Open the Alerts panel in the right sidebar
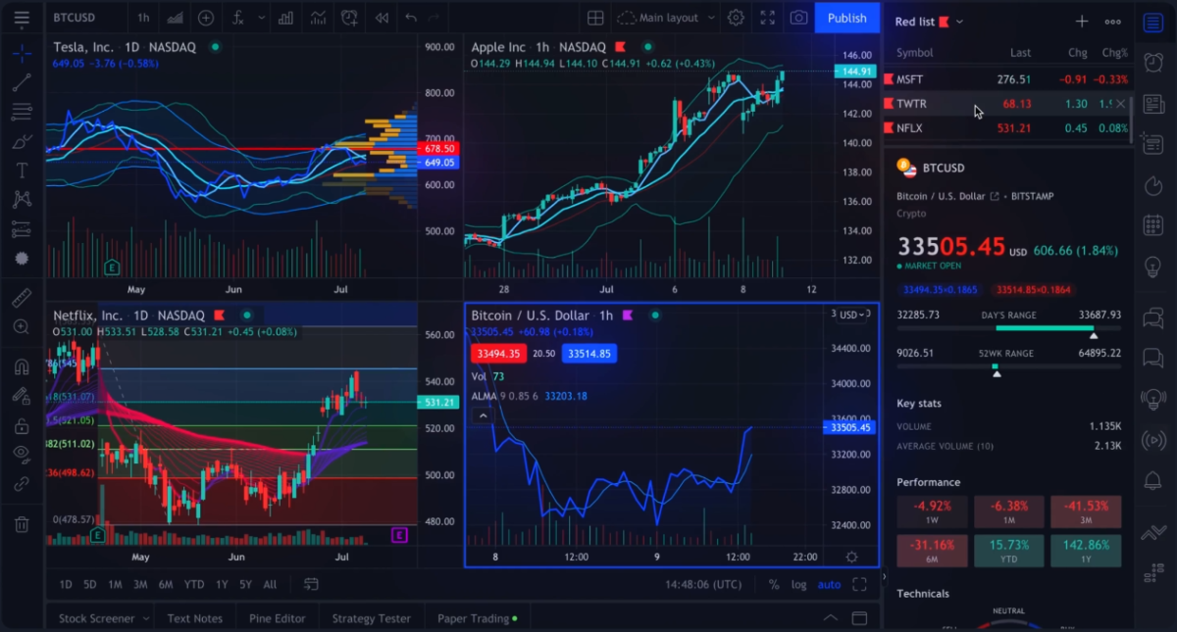This screenshot has height=632, width=1177. coord(1153,62)
